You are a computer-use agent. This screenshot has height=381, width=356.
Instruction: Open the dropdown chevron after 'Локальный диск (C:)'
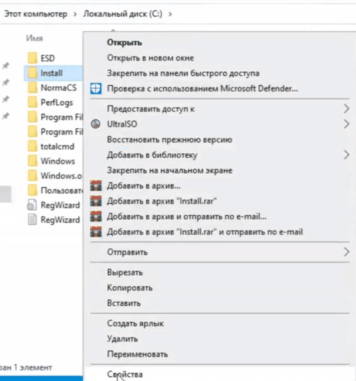(171, 15)
